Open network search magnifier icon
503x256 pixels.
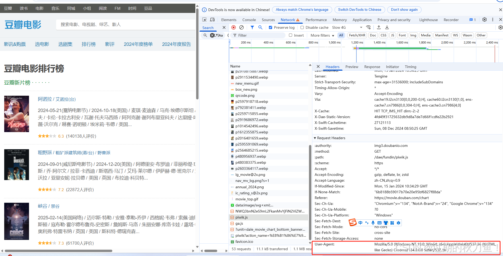click(260, 27)
